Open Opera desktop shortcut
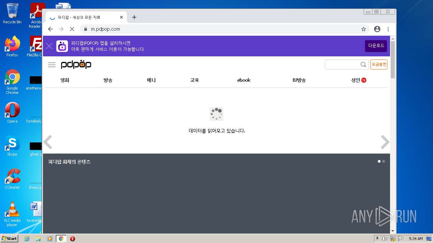The width and height of the screenshot is (433, 243). point(12,112)
